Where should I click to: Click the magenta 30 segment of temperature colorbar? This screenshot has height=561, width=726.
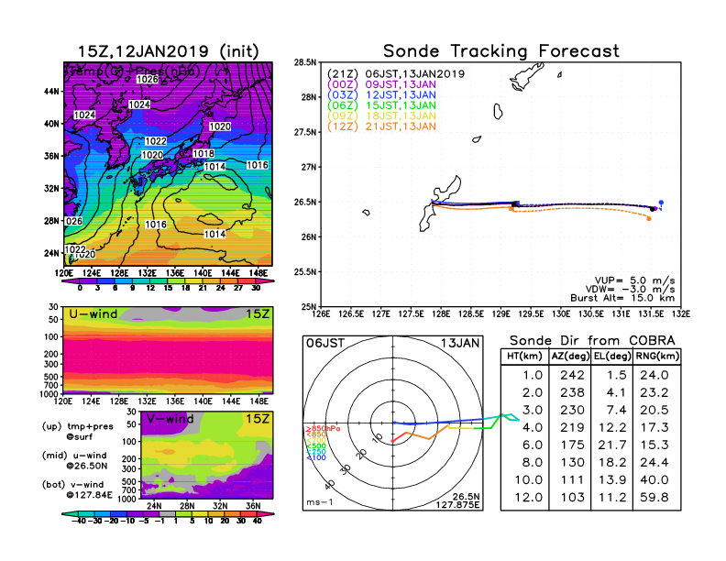[x=264, y=280]
